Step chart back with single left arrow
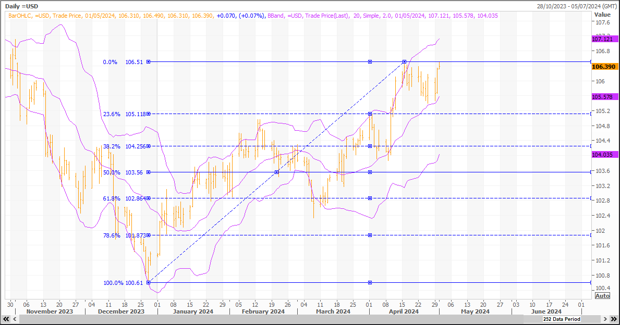620x325 pixels. click(x=15, y=319)
